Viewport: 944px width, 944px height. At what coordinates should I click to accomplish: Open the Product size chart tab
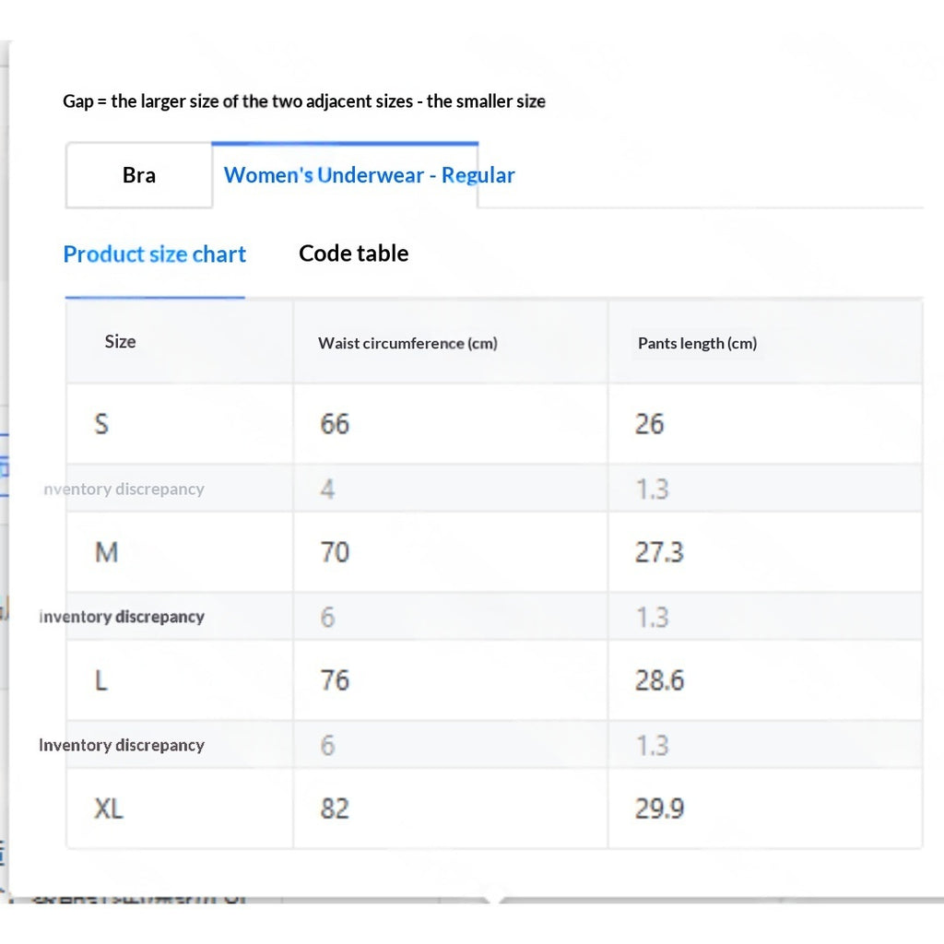[155, 254]
